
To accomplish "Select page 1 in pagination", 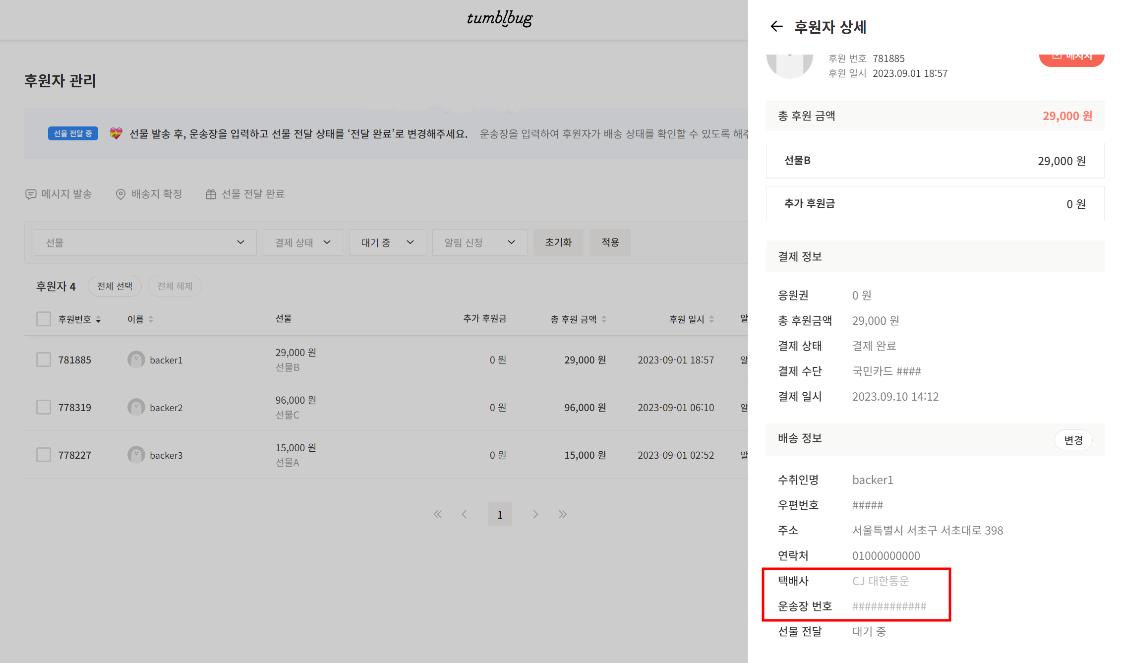I will [500, 514].
